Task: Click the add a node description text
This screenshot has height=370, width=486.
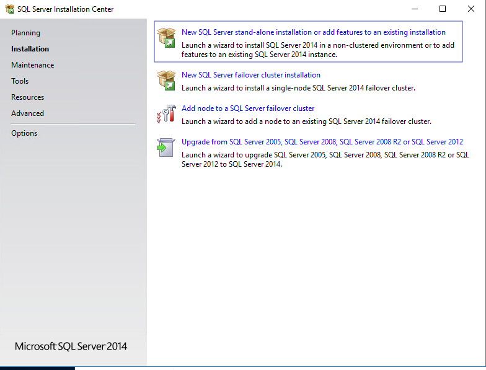Action: [306, 121]
